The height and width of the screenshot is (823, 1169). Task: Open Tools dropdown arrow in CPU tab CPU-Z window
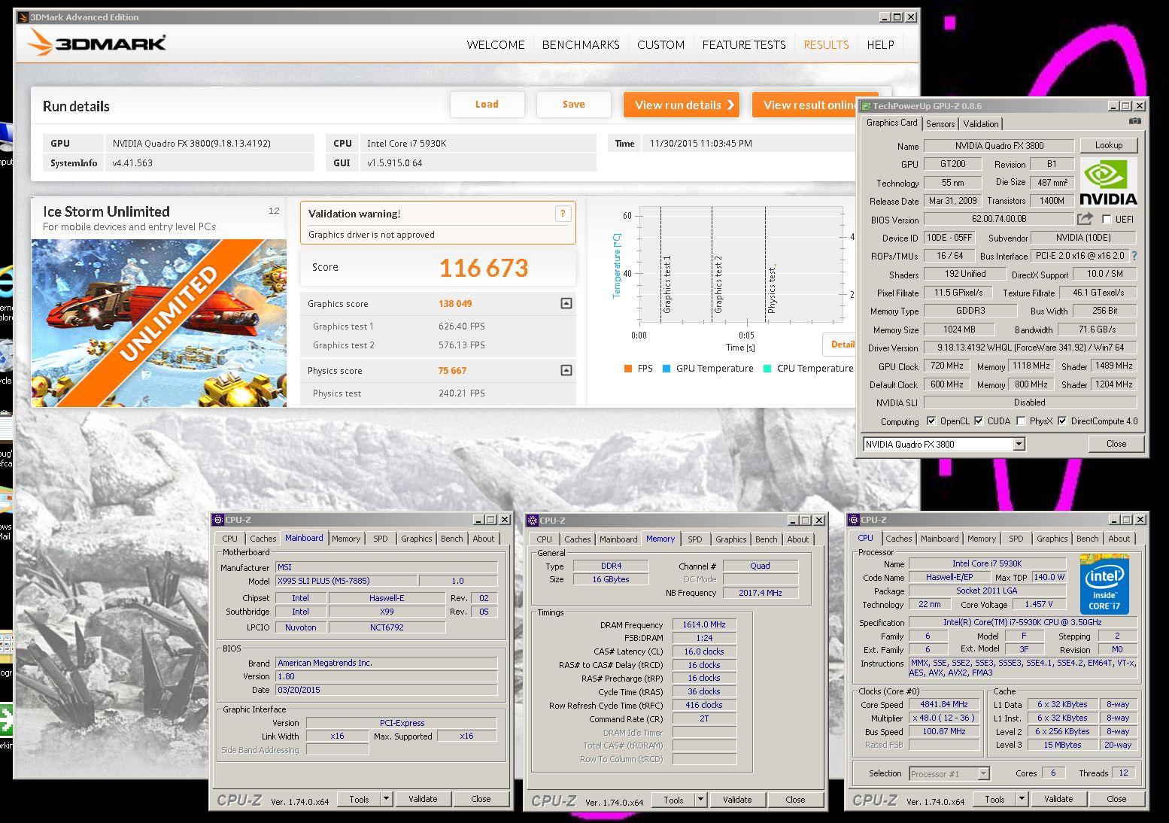tap(1022, 799)
